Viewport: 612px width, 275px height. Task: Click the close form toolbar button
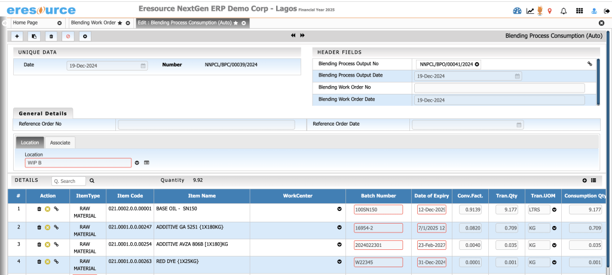[x=85, y=36]
